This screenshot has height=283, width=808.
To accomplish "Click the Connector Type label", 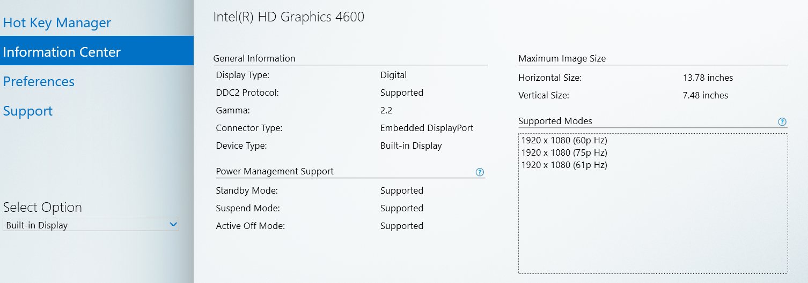I will coord(249,128).
